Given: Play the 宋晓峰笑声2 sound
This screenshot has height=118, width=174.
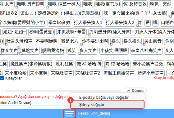Looking at the screenshot, I should [x=88, y=73].
